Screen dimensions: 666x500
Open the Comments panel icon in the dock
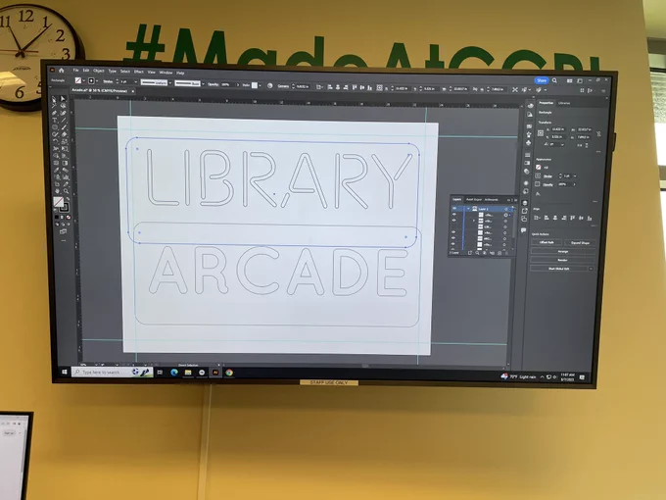(x=524, y=230)
